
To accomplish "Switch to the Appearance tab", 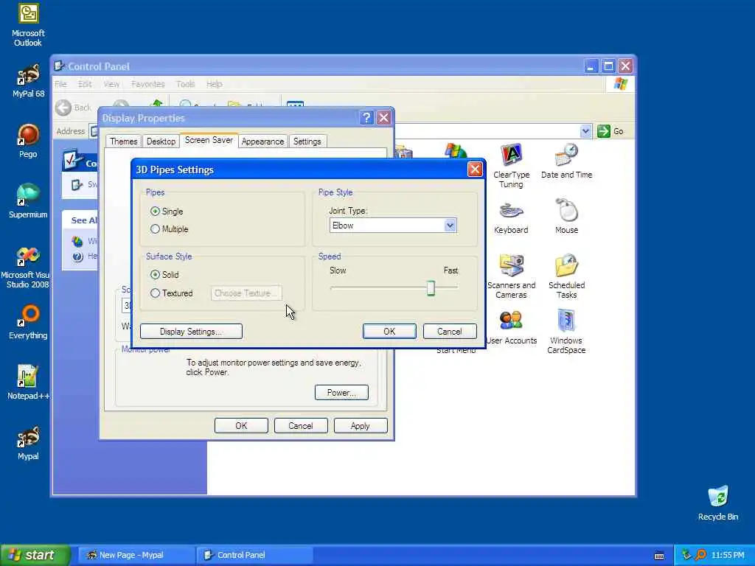I will click(x=262, y=141).
